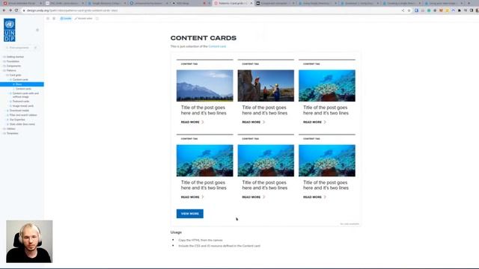Open the Content card link below the heading
This screenshot has width=479, height=269.
click(217, 46)
